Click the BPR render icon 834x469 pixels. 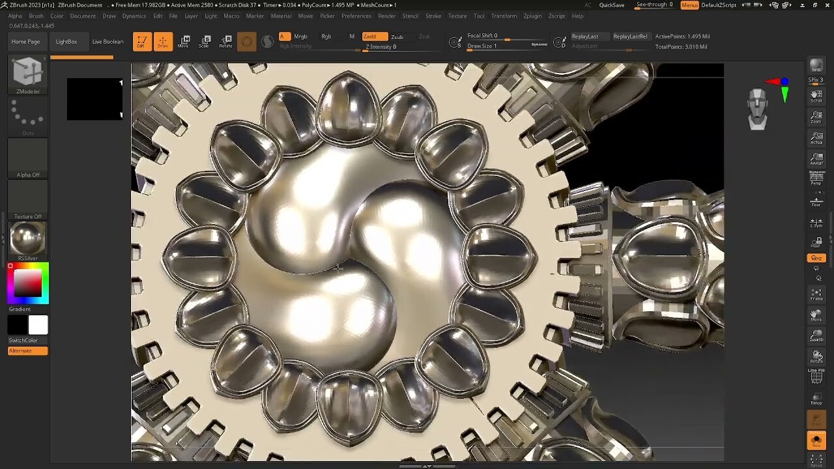tap(816, 64)
